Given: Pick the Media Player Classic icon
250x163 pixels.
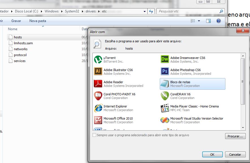Looking at the screenshot, I should coord(165,108).
